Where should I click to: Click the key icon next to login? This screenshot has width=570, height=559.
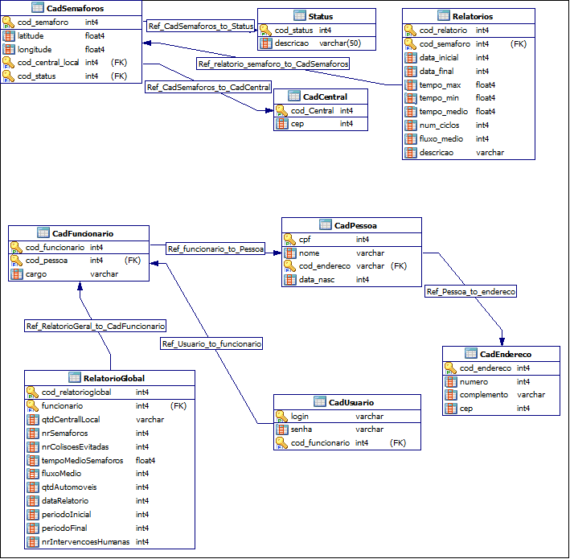[x=282, y=417]
